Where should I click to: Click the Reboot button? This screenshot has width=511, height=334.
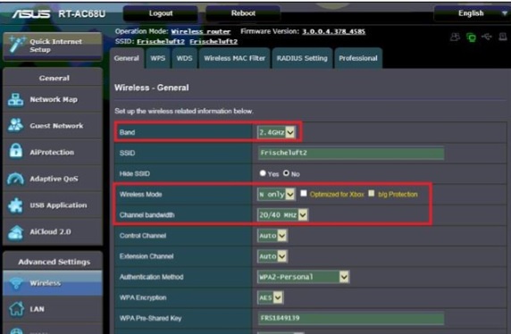pyautogui.click(x=243, y=13)
